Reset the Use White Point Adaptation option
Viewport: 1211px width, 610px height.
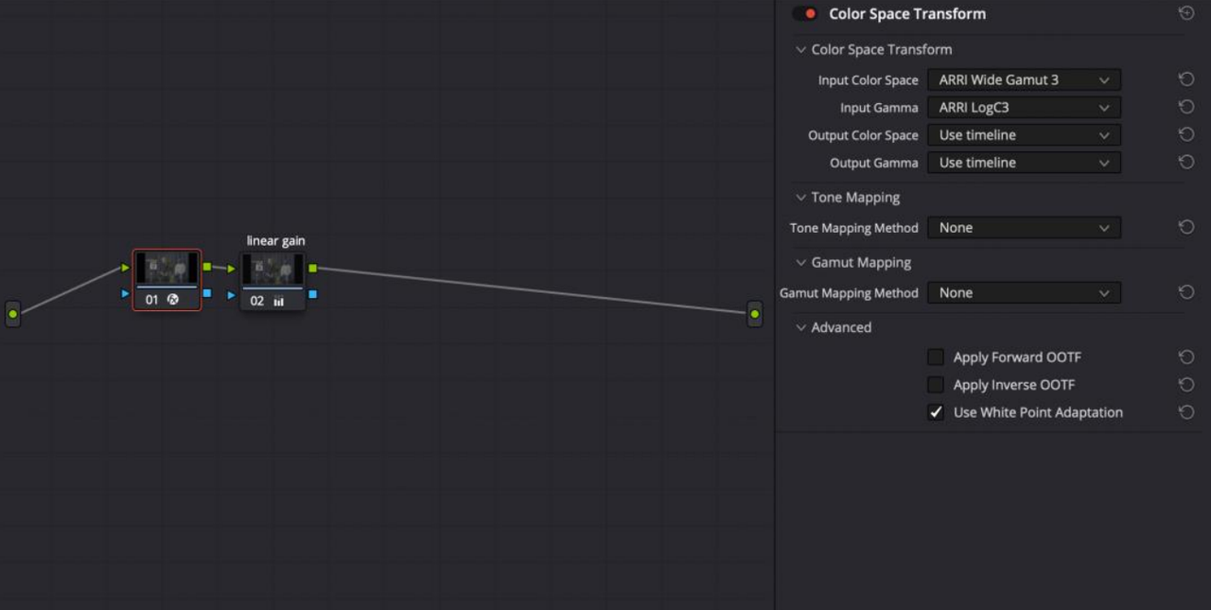1186,412
